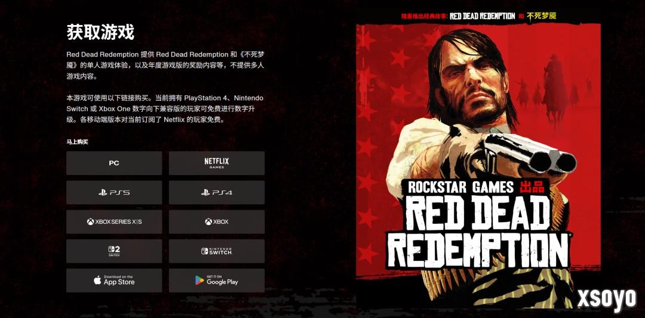Image resolution: width=645 pixels, height=318 pixels.
Task: Click the 'Download on the App Store' text
Action: [x=119, y=280]
